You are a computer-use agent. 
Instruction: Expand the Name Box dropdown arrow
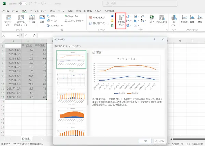[18, 35]
